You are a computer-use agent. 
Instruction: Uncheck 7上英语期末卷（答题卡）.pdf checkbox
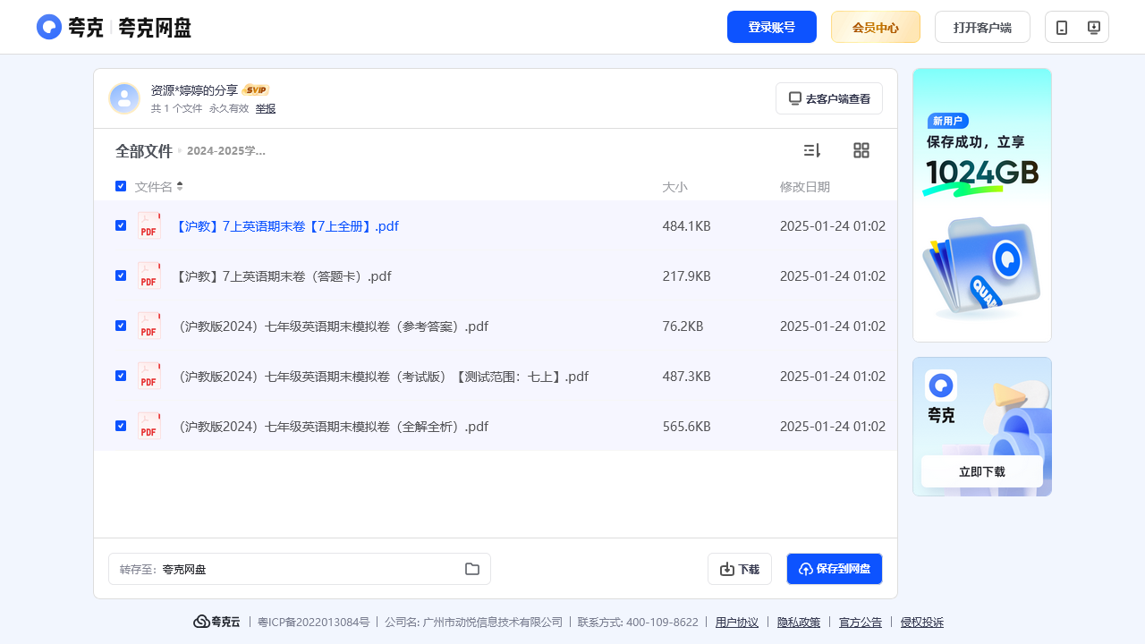coord(121,275)
